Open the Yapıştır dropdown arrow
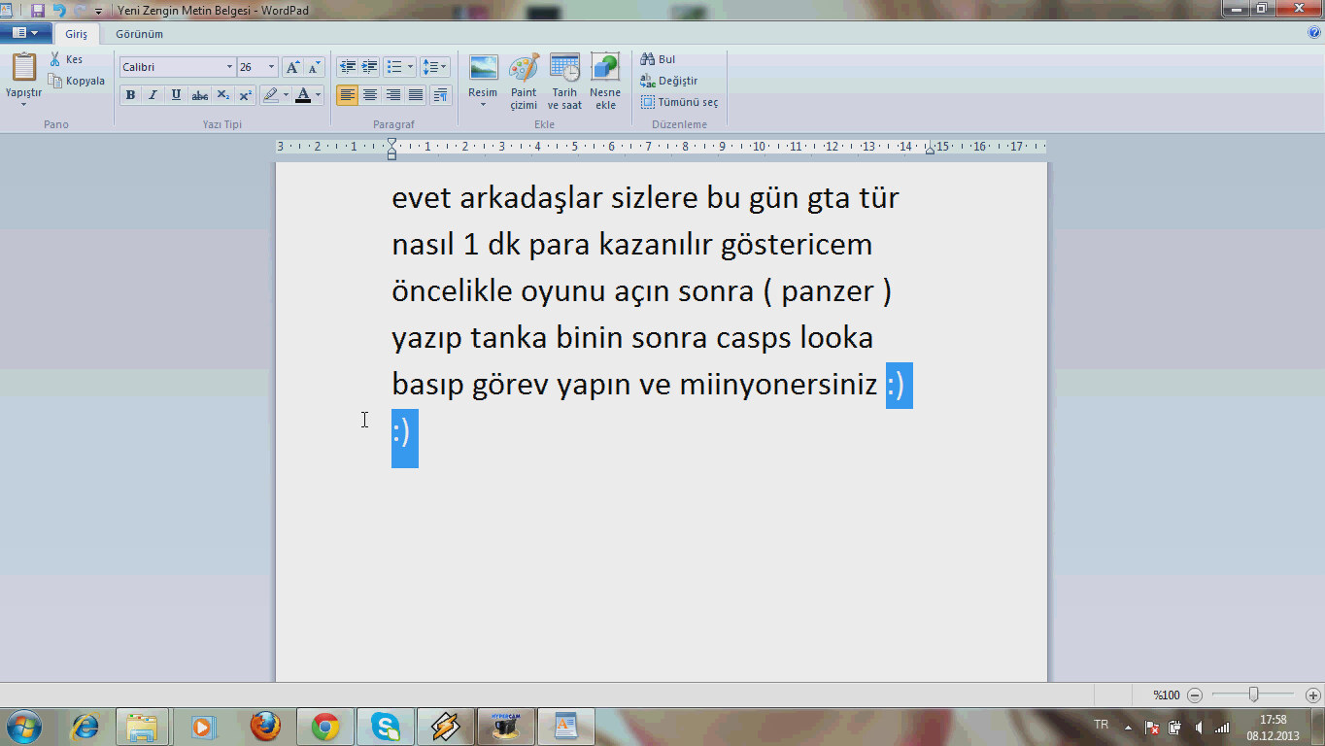1325x746 pixels. click(x=23, y=104)
